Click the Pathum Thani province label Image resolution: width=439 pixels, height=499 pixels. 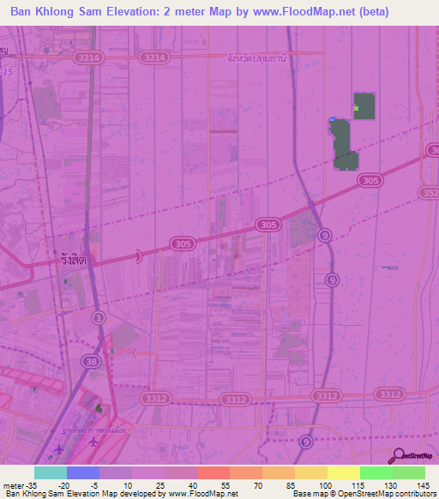point(257,58)
